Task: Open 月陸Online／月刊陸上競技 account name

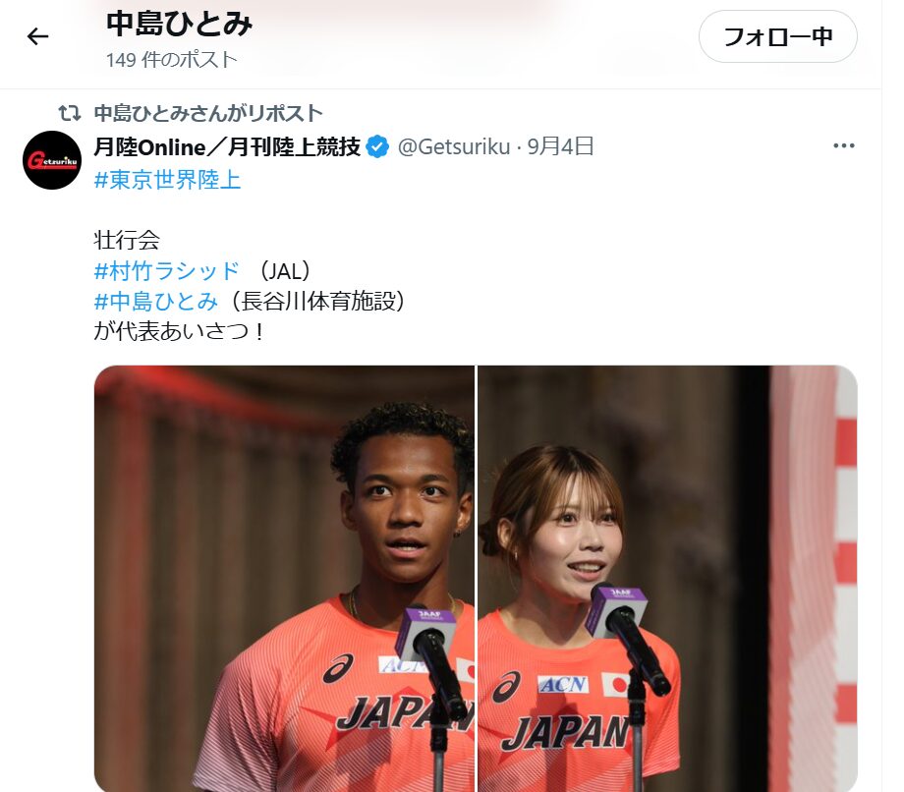Action: pos(227,147)
